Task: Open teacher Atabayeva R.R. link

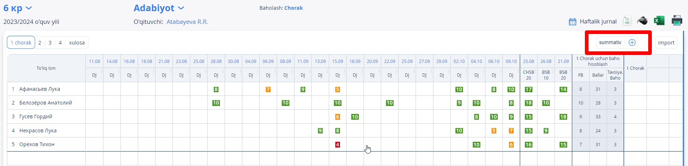Action: [x=187, y=22]
